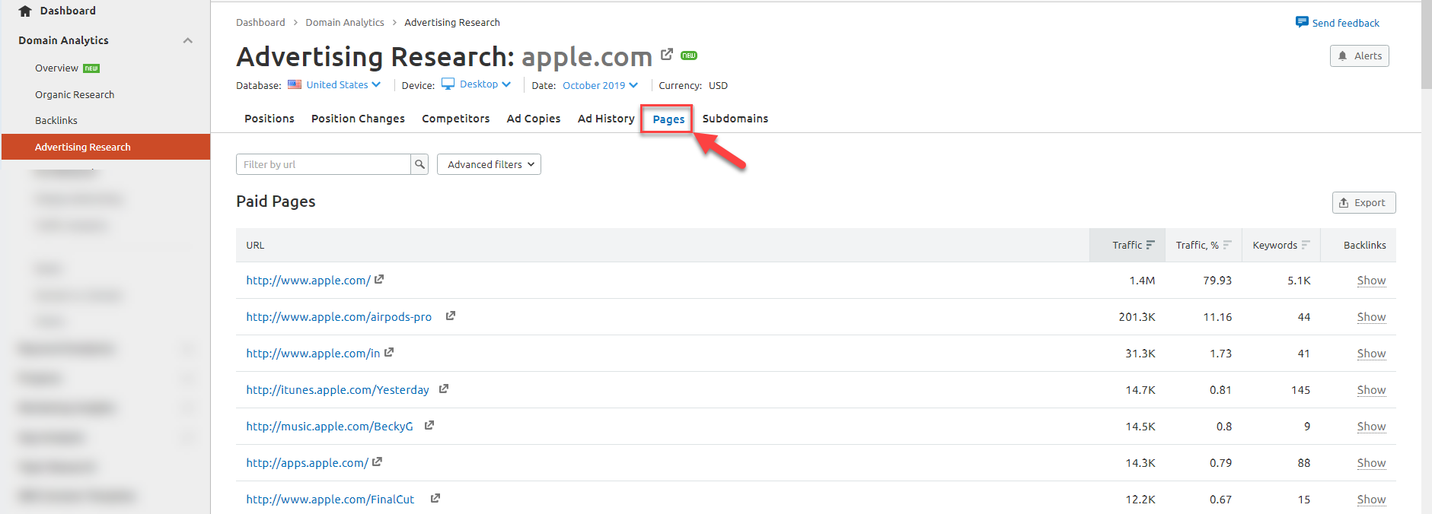Sort table by Keywords column
The image size is (1432, 514).
click(x=1281, y=245)
